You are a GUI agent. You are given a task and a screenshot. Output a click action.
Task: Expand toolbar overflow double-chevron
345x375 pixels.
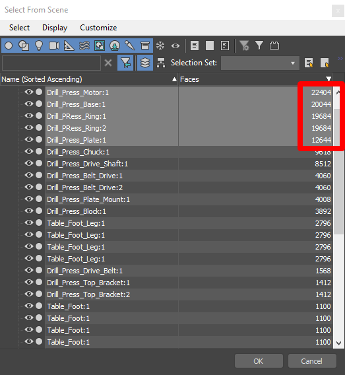(x=340, y=58)
